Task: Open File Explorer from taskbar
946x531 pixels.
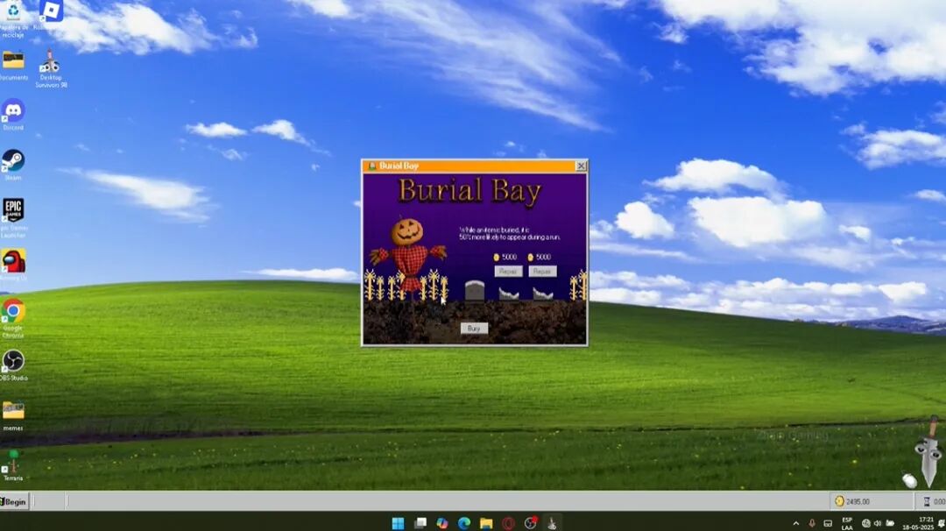Action: pyautogui.click(x=486, y=523)
